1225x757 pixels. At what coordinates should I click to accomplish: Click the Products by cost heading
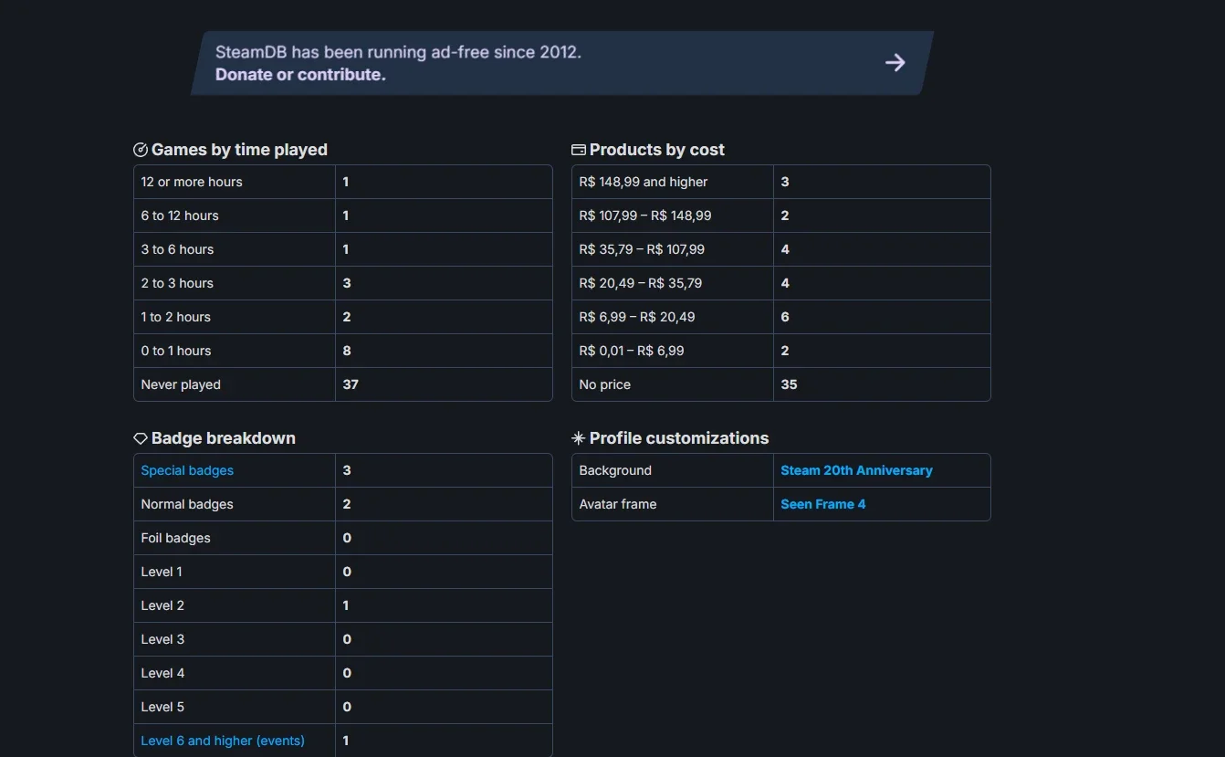tap(657, 150)
